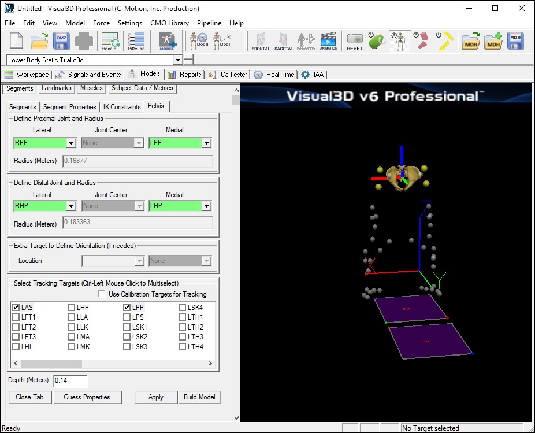The image size is (535, 433).
Task: Click the Save CMZ disk icon
Action: tap(62, 42)
